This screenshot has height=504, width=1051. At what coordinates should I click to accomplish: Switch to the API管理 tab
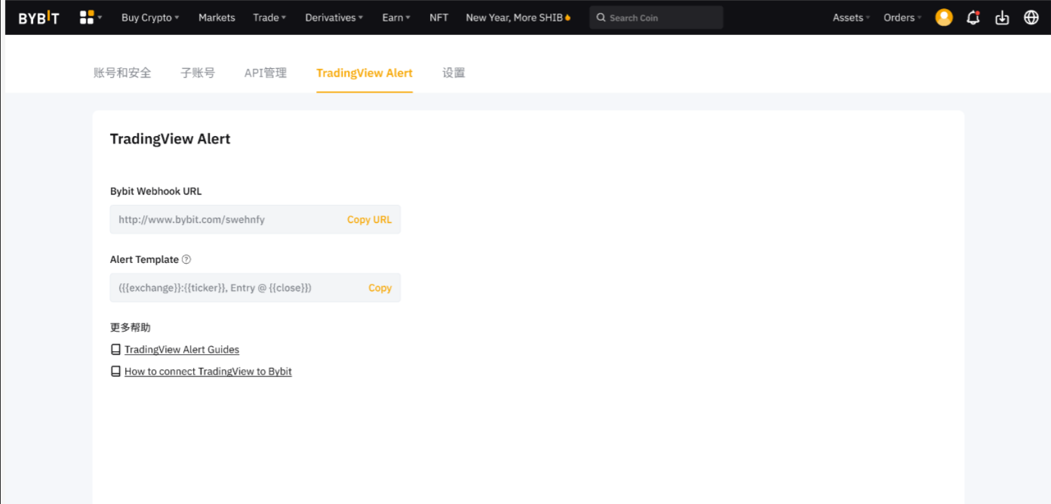point(265,73)
